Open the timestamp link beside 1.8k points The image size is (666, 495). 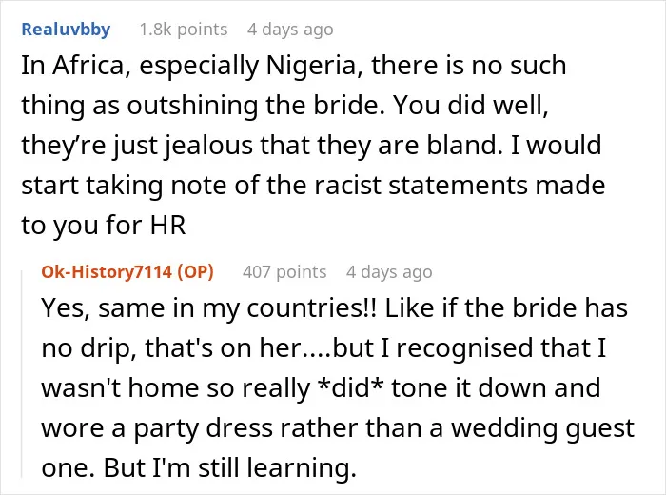tap(290, 30)
